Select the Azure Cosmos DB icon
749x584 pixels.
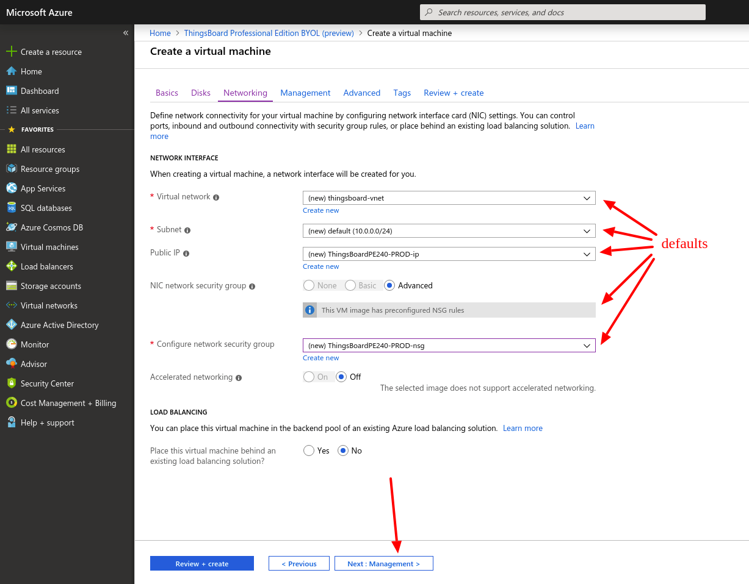point(11,227)
